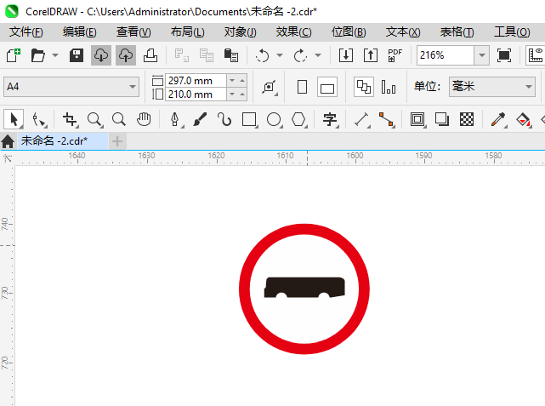Select the Polygon tool
545x406 pixels.
coord(299,120)
